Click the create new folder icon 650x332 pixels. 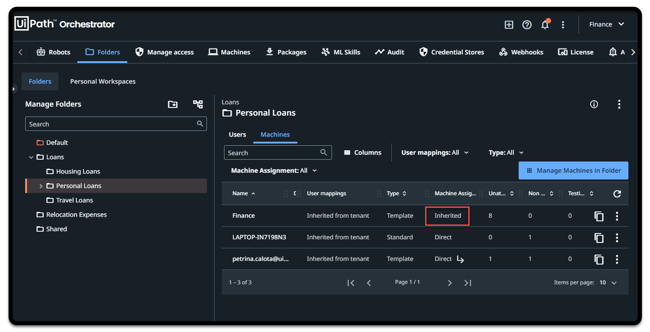(173, 104)
